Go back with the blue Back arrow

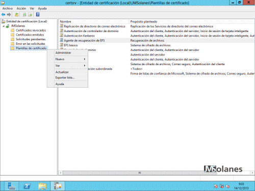pos(3,15)
